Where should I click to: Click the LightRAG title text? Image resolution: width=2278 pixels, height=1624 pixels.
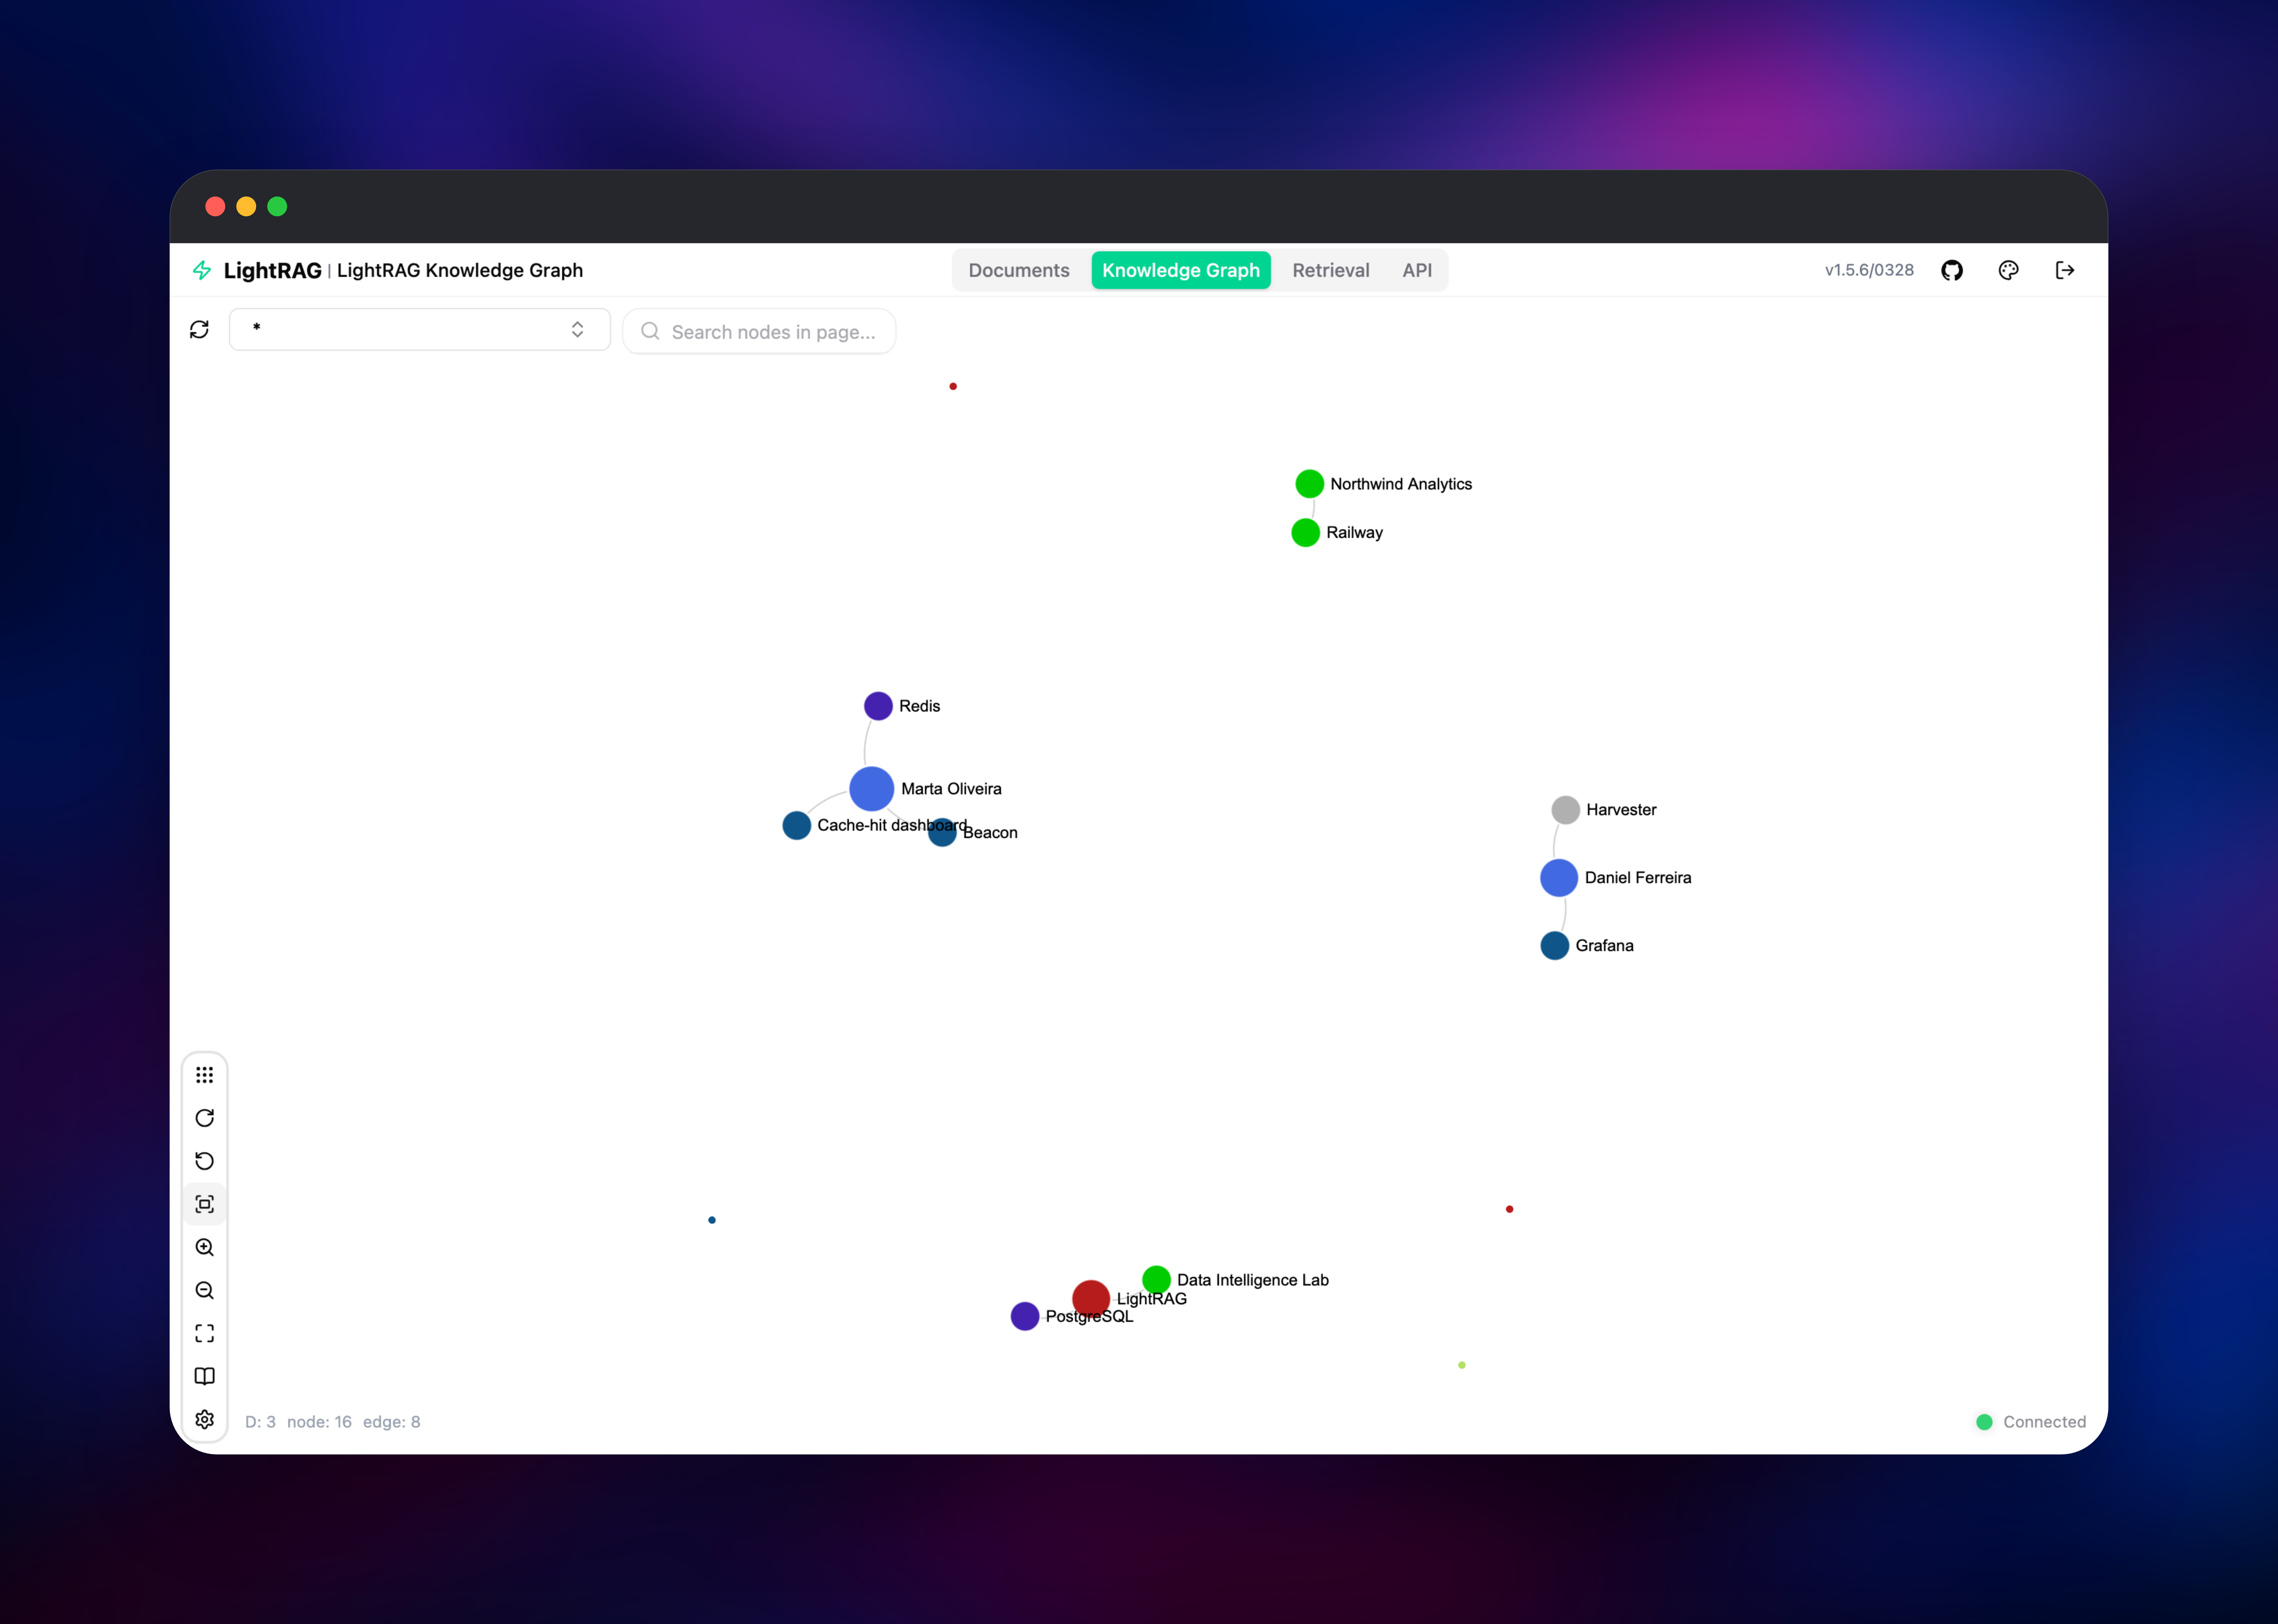(x=272, y=270)
